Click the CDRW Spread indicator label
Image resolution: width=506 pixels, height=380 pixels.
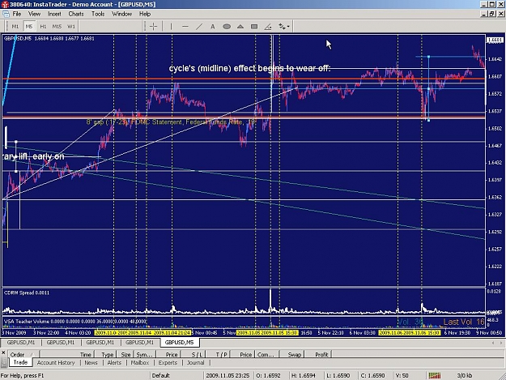27,292
